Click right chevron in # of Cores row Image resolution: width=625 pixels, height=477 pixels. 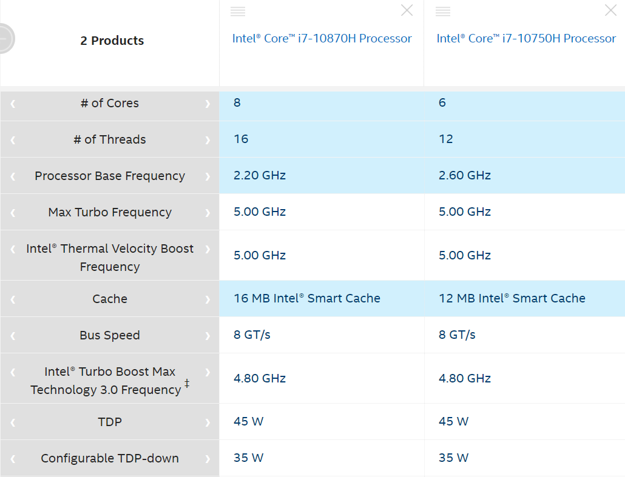[x=208, y=104]
